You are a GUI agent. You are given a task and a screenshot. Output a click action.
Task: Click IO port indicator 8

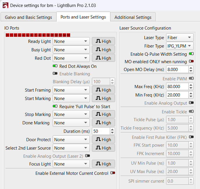40,35
